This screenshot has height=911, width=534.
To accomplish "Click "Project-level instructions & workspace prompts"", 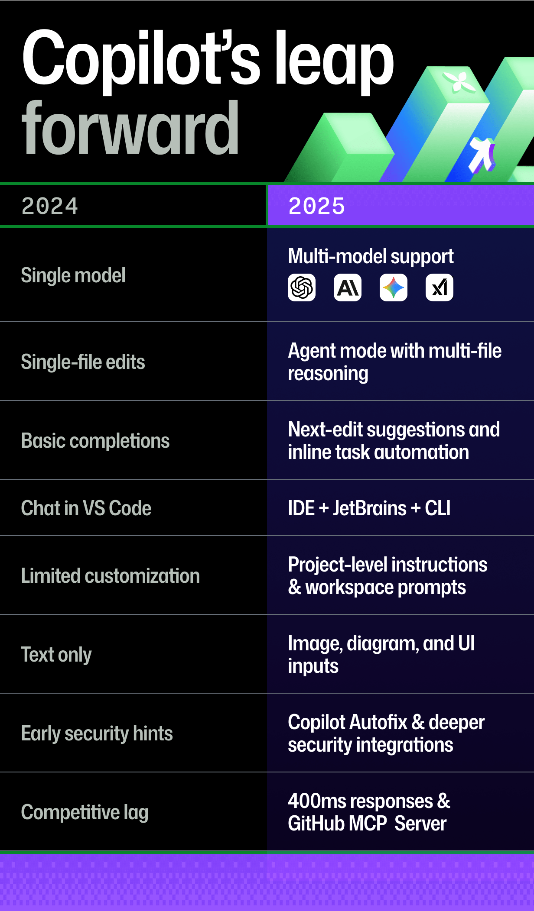I will [387, 576].
